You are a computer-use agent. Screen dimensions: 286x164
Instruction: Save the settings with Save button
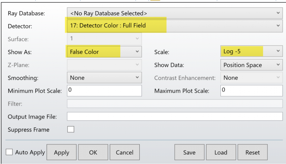(x=189, y=152)
